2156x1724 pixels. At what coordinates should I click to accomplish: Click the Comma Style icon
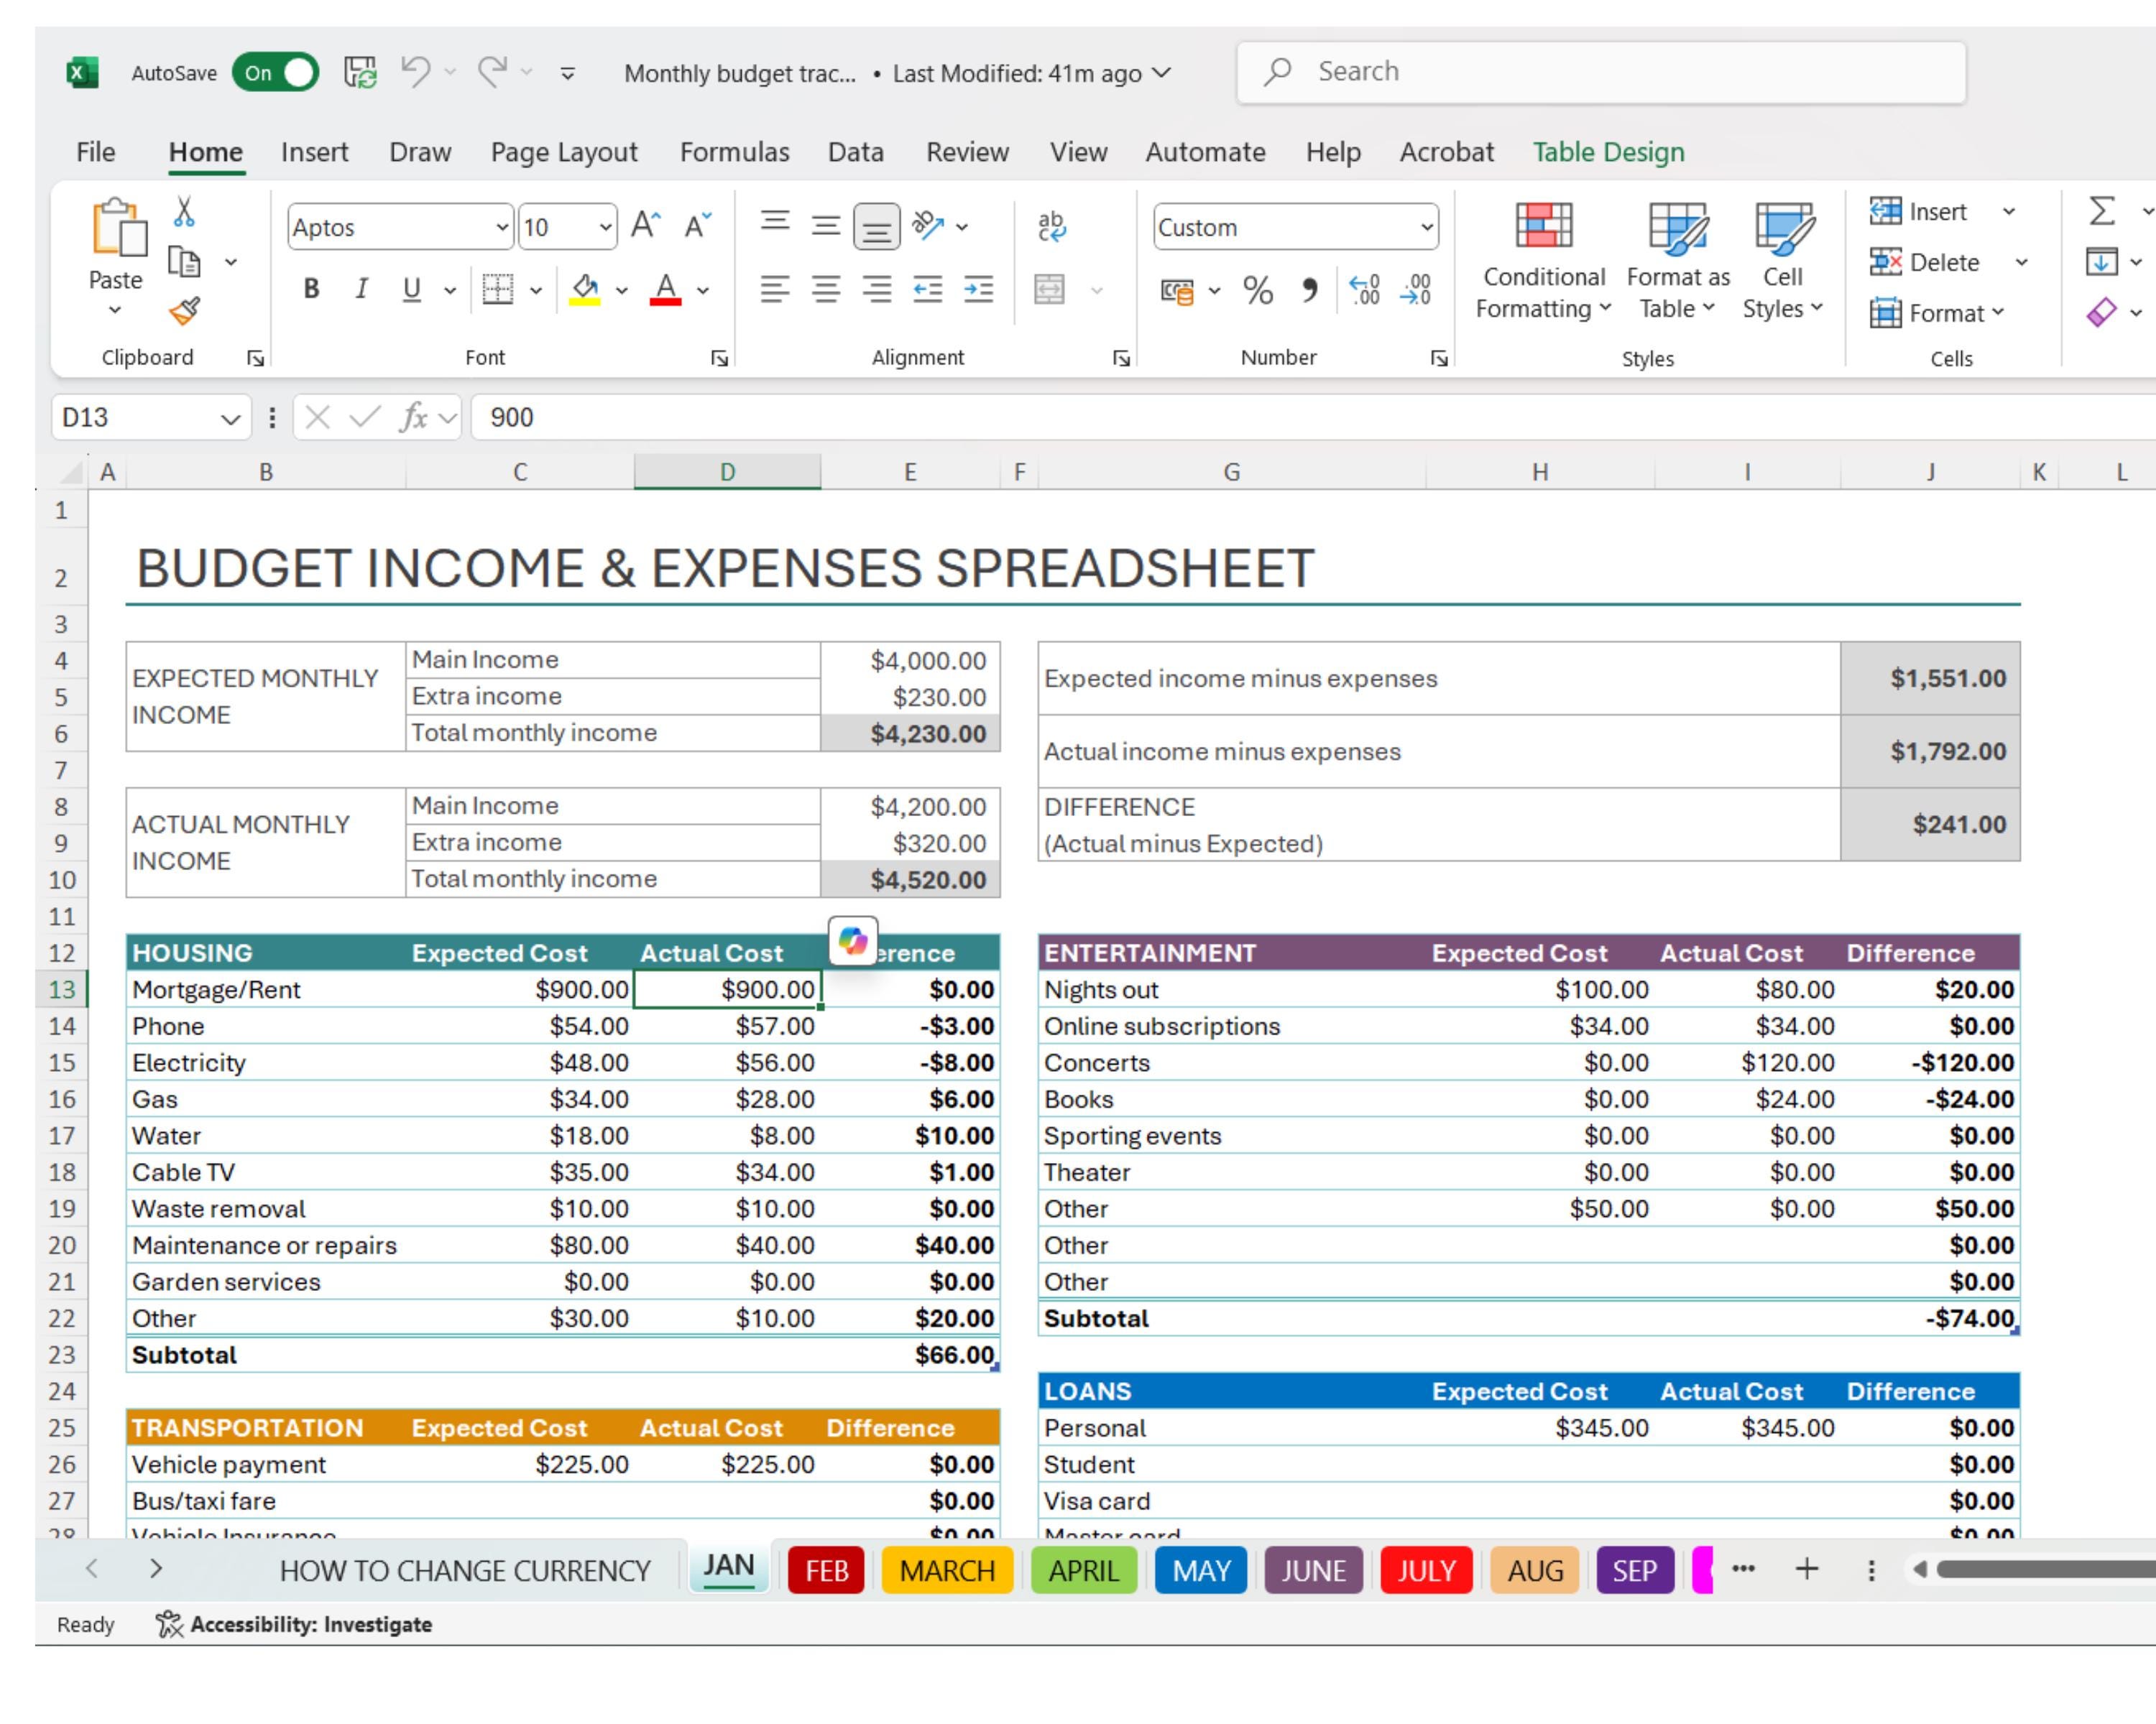1310,289
